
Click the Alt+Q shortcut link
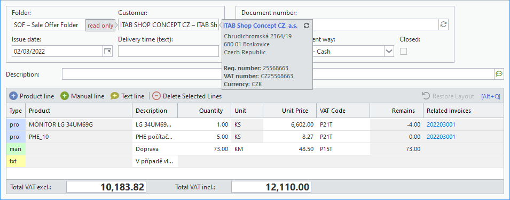pyautogui.click(x=490, y=96)
